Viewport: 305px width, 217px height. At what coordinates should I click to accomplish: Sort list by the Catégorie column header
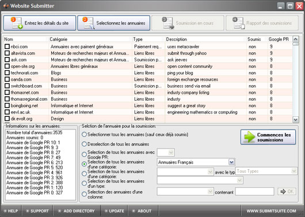tap(90, 39)
